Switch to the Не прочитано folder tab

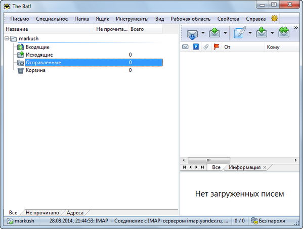click(x=42, y=213)
